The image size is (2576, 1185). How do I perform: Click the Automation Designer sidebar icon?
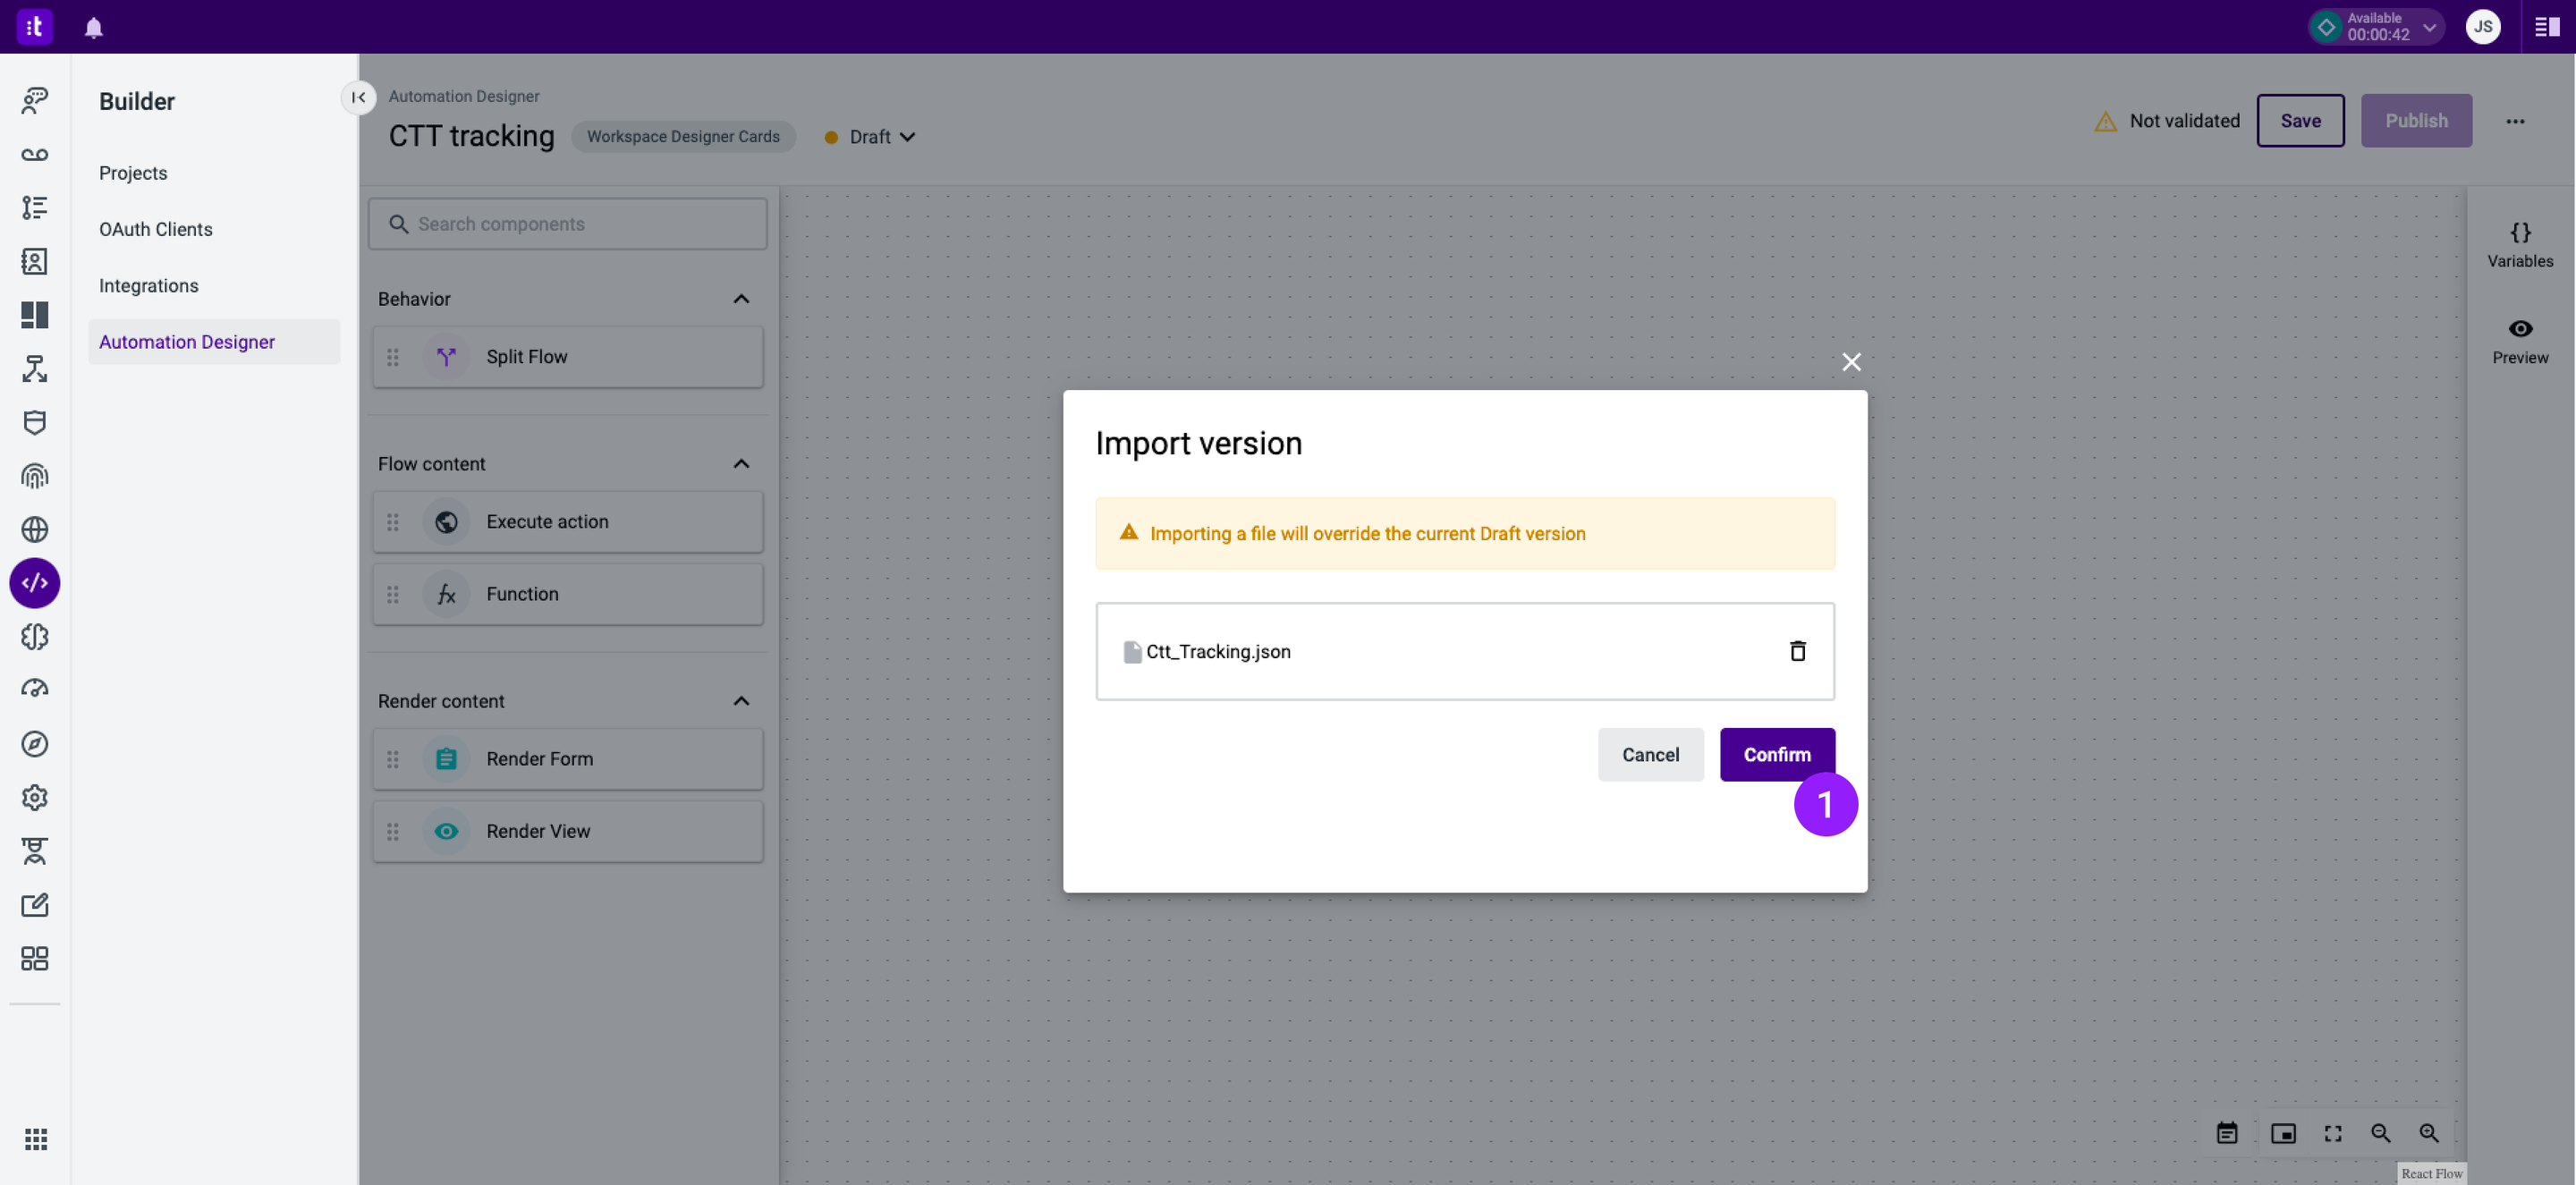pos(35,582)
